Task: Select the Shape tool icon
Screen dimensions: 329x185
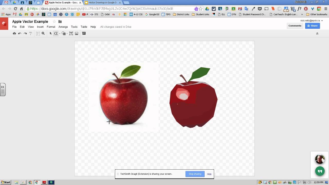Action: (63, 33)
